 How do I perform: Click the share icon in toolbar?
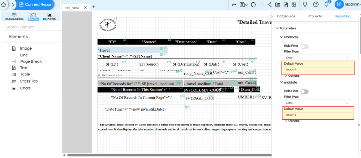click(x=270, y=4)
